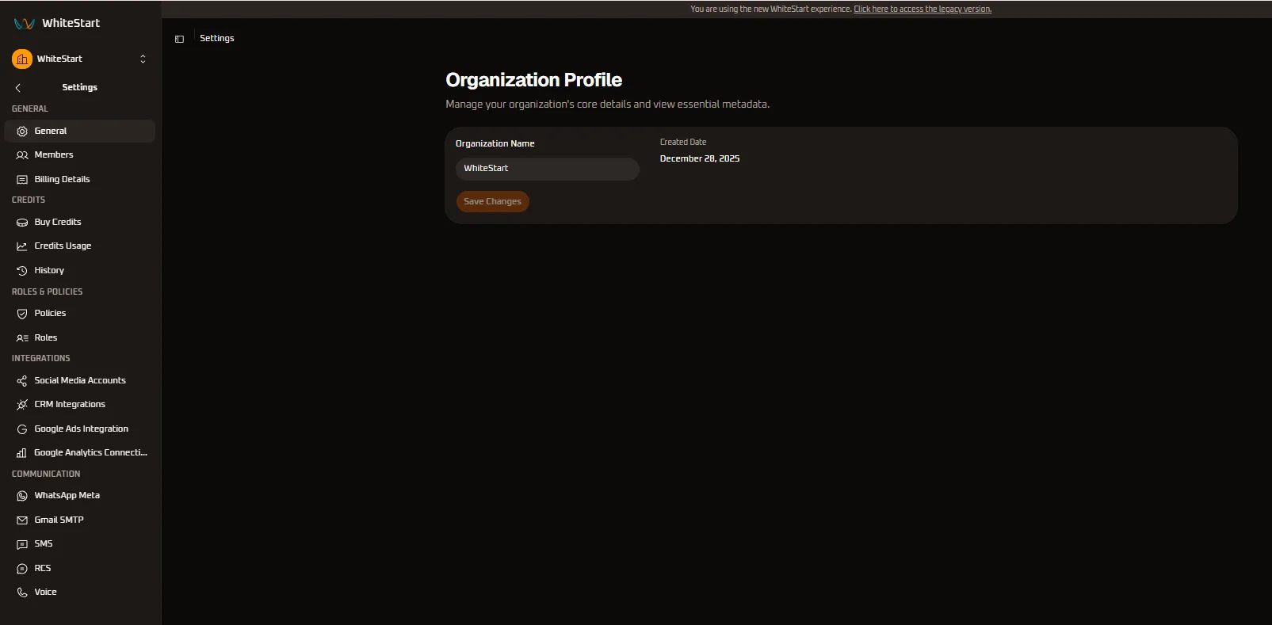This screenshot has width=1272, height=625.
Task: Save Changes to organization profile
Action: pos(492,201)
